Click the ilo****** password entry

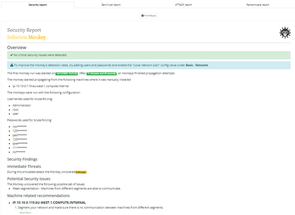click(19, 152)
